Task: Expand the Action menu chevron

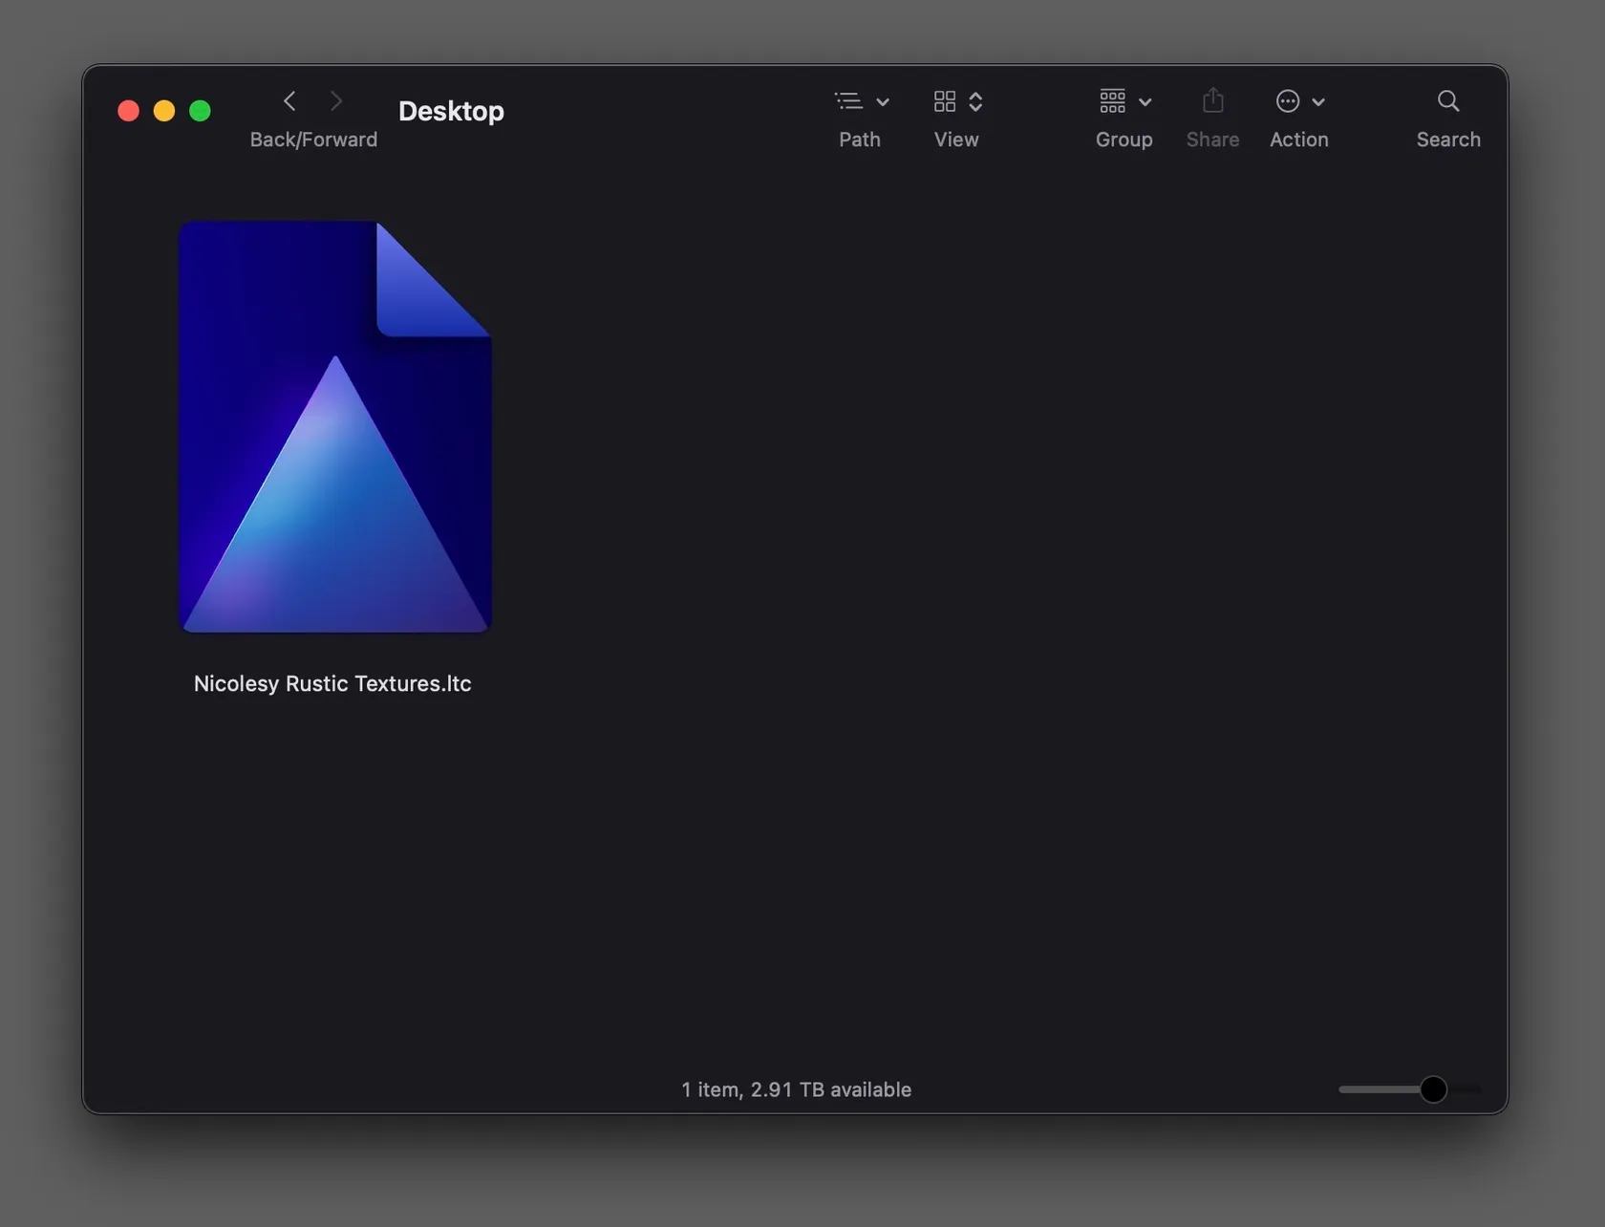Action: [1318, 102]
